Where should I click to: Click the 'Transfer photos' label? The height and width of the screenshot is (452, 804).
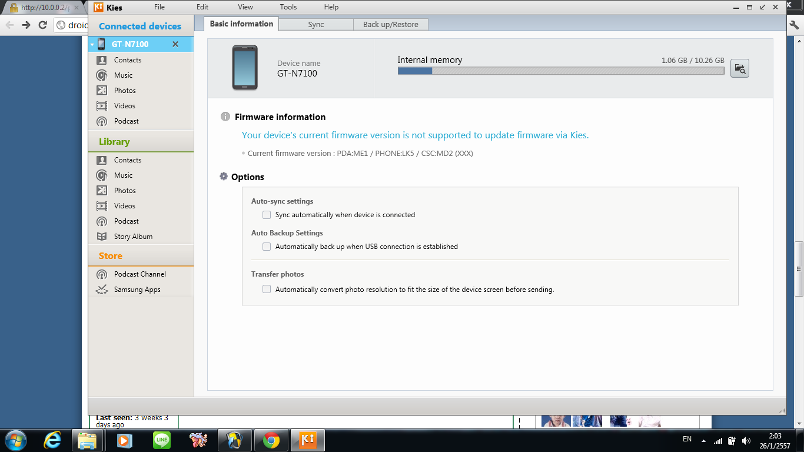[278, 274]
